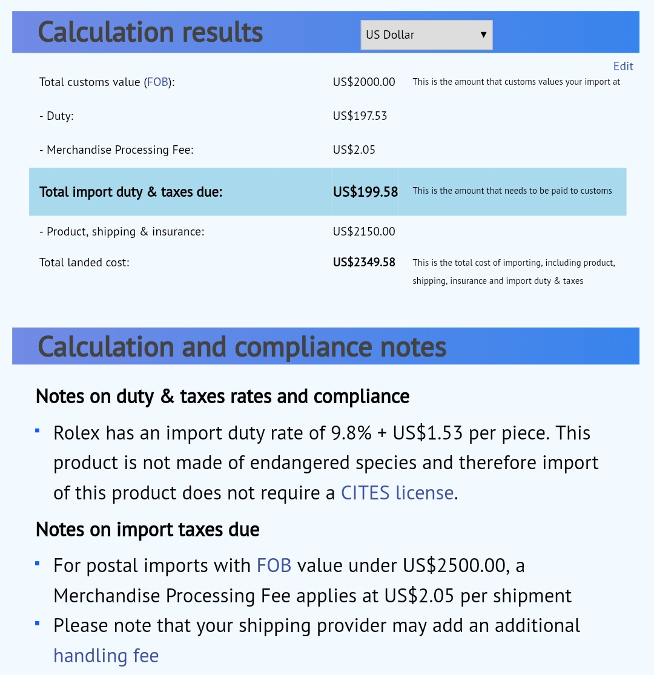This screenshot has height=675, width=654.
Task: Click the Total landed cost label
Action: pyautogui.click(x=84, y=263)
